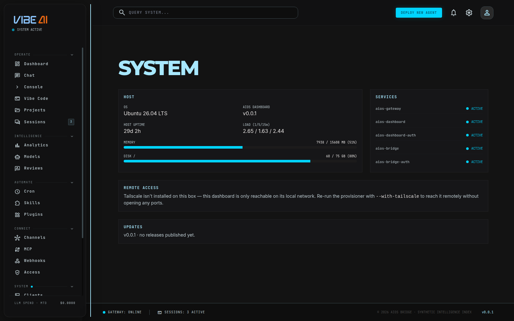Click the Console chevron icon
The width and height of the screenshot is (514, 321).
click(17, 87)
